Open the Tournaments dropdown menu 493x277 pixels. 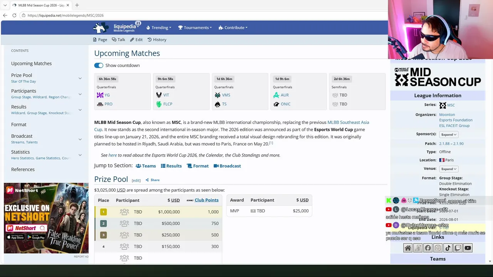click(x=195, y=28)
